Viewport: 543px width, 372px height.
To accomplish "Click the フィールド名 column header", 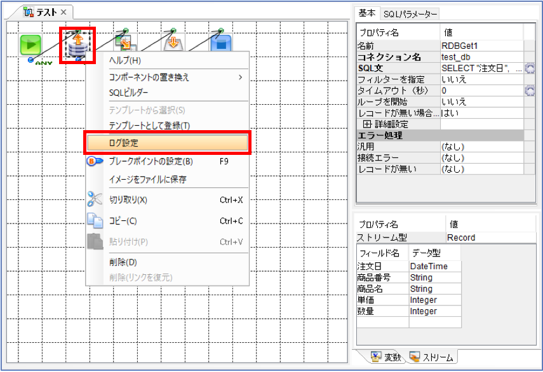I will pyautogui.click(x=383, y=253).
